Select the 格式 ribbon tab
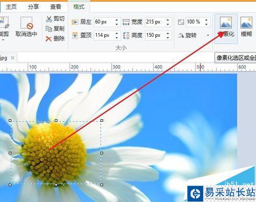 (79, 7)
